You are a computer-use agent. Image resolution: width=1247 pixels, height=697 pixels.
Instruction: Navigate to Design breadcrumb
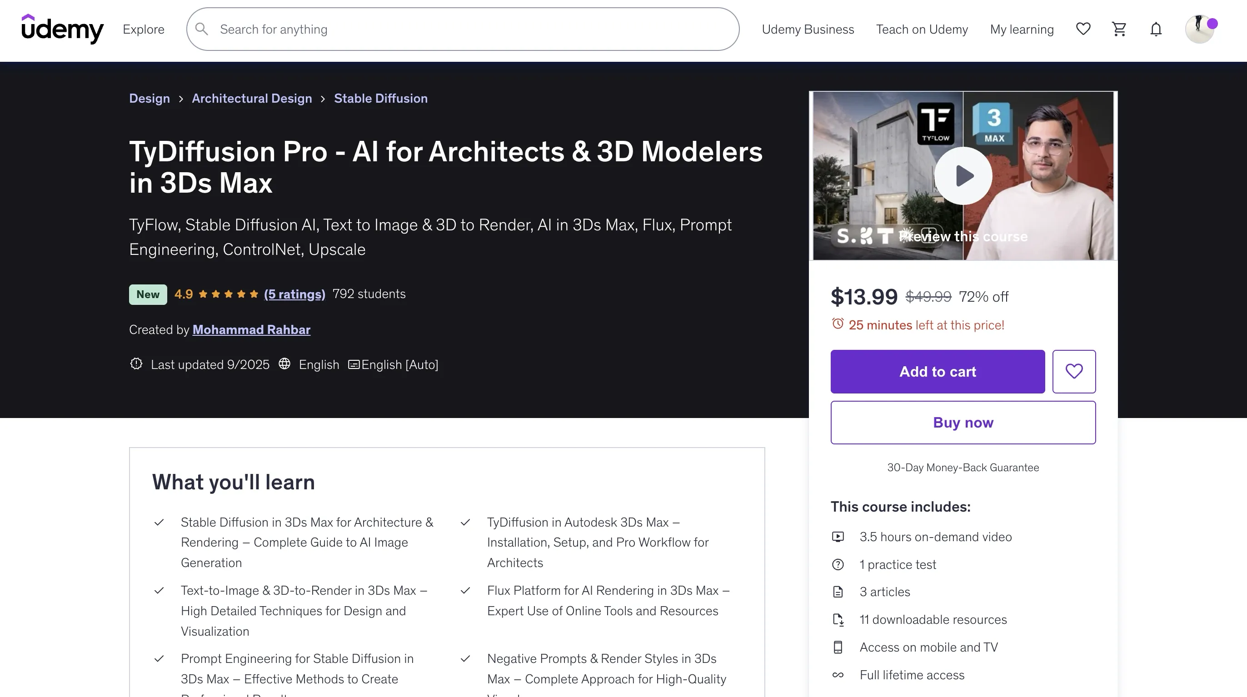149,98
